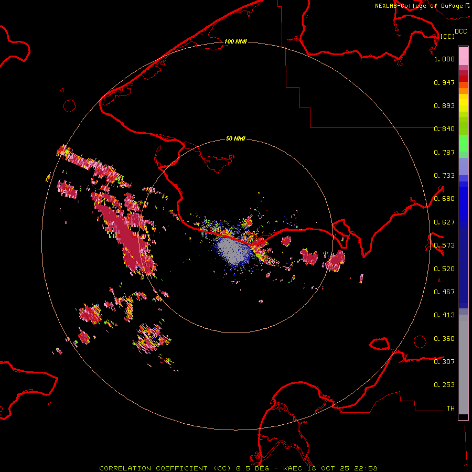Image resolution: width=472 pixels, height=472 pixels.
Task: Click the 0.840 scale value
Action: click(444, 129)
